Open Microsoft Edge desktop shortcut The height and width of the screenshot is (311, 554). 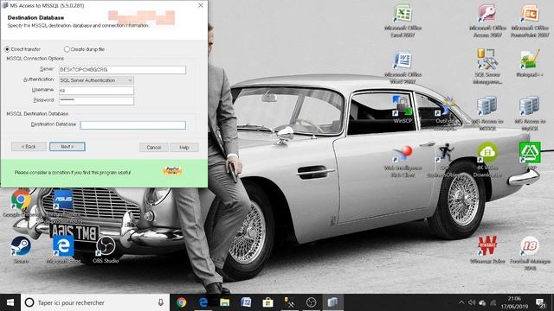pyautogui.click(x=63, y=250)
